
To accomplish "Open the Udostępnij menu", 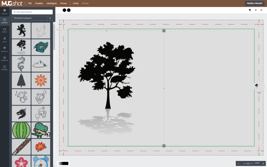I will [x=51, y=3].
